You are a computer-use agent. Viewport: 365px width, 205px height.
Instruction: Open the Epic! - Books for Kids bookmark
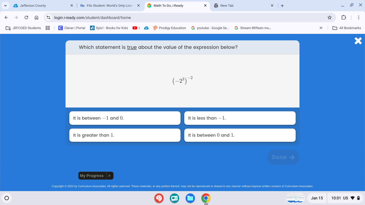[x=109, y=28]
